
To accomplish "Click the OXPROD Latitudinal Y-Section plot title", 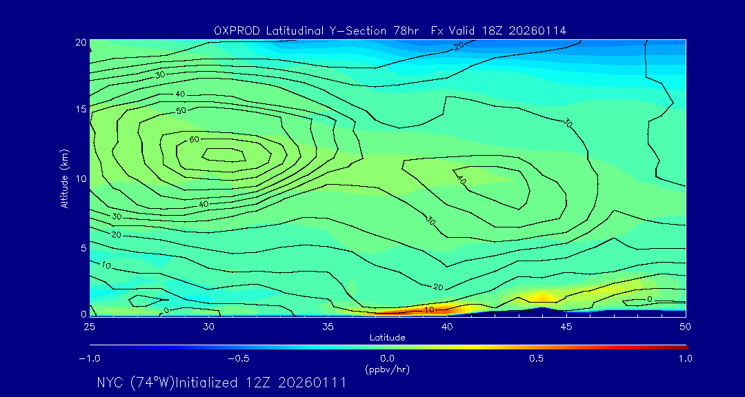I will [390, 30].
